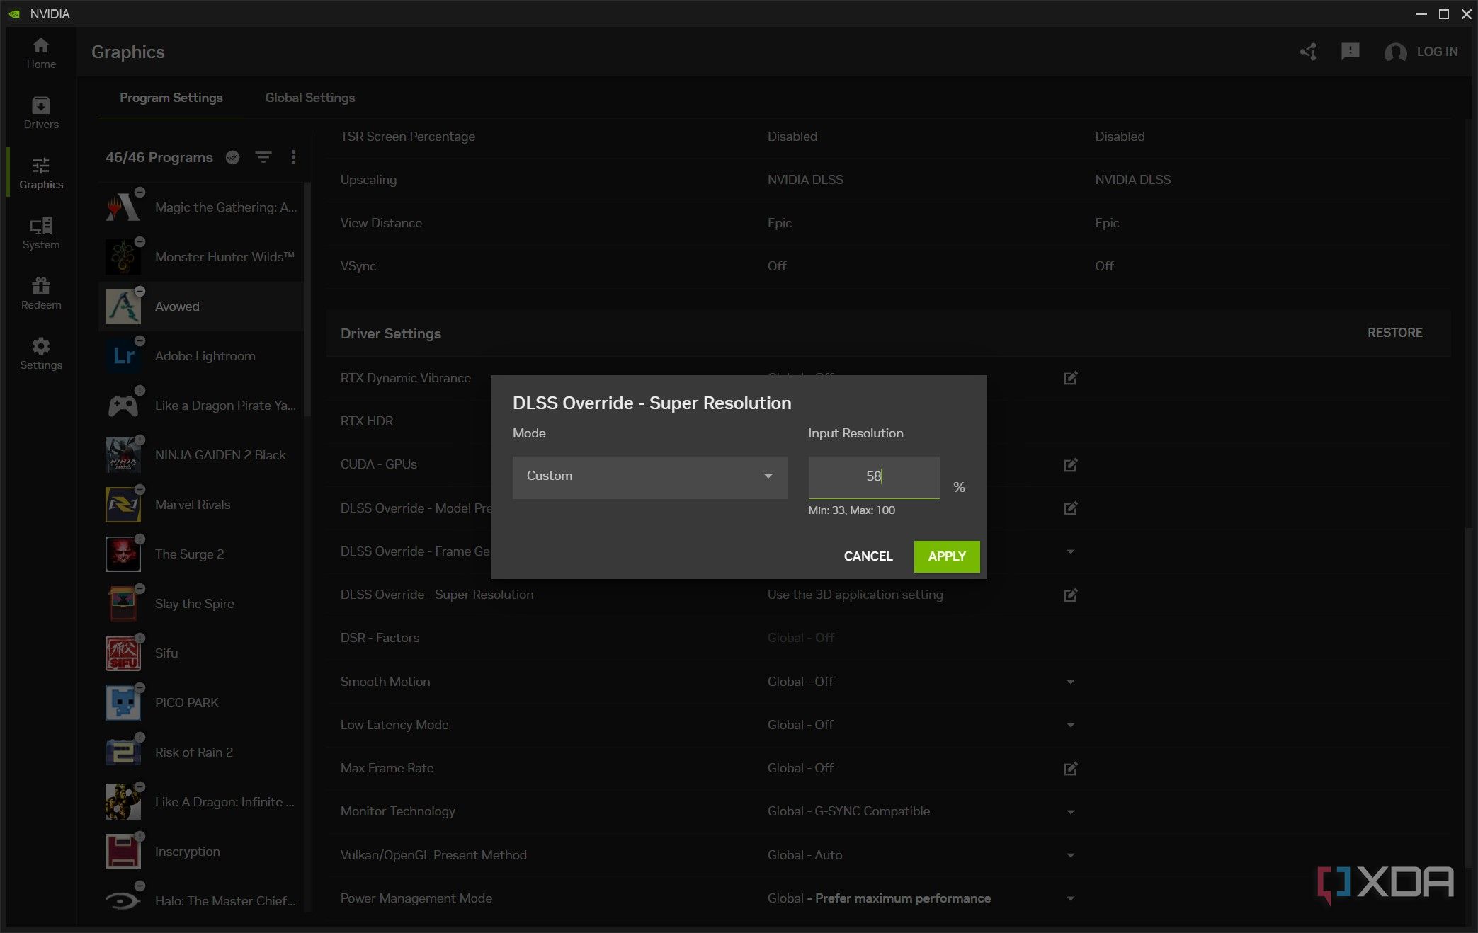The image size is (1478, 933).
Task: Expand Vulkan/OpenGL Present Method dropdown
Action: 1070,855
